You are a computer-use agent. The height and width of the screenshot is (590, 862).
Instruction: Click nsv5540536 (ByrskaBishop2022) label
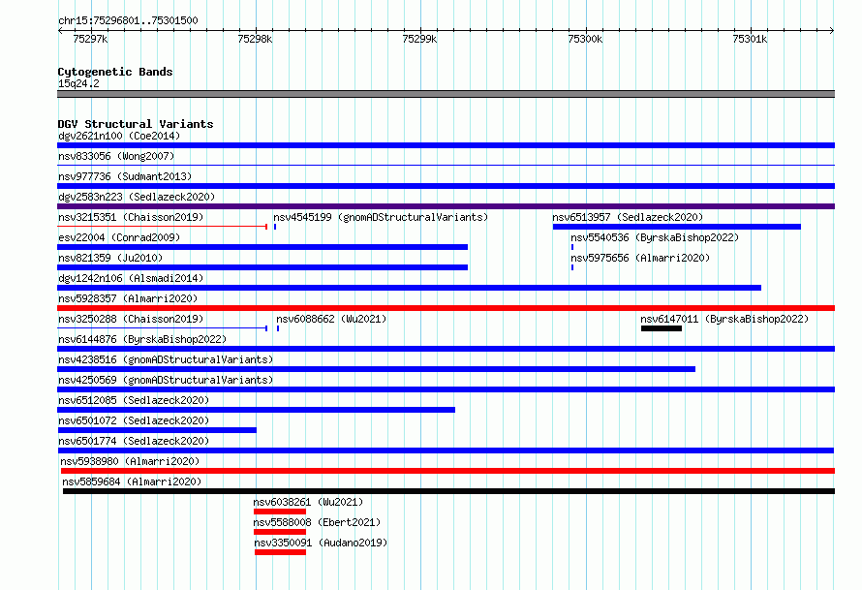[655, 237]
